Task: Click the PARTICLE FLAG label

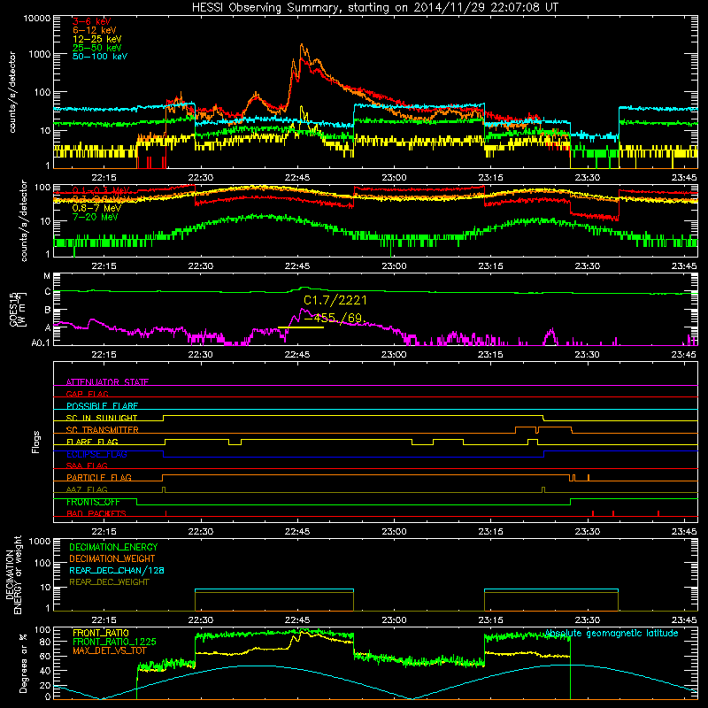Action: click(x=99, y=477)
